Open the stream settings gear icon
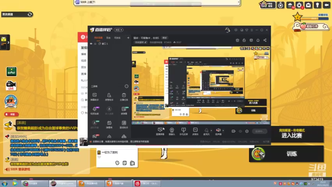Viewport: 332px width, 187px height. pyautogui.click(x=247, y=131)
